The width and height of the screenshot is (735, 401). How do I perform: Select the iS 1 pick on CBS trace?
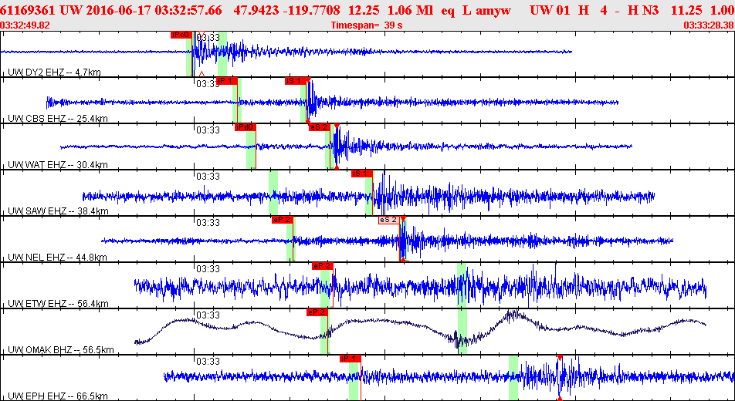[x=296, y=81]
